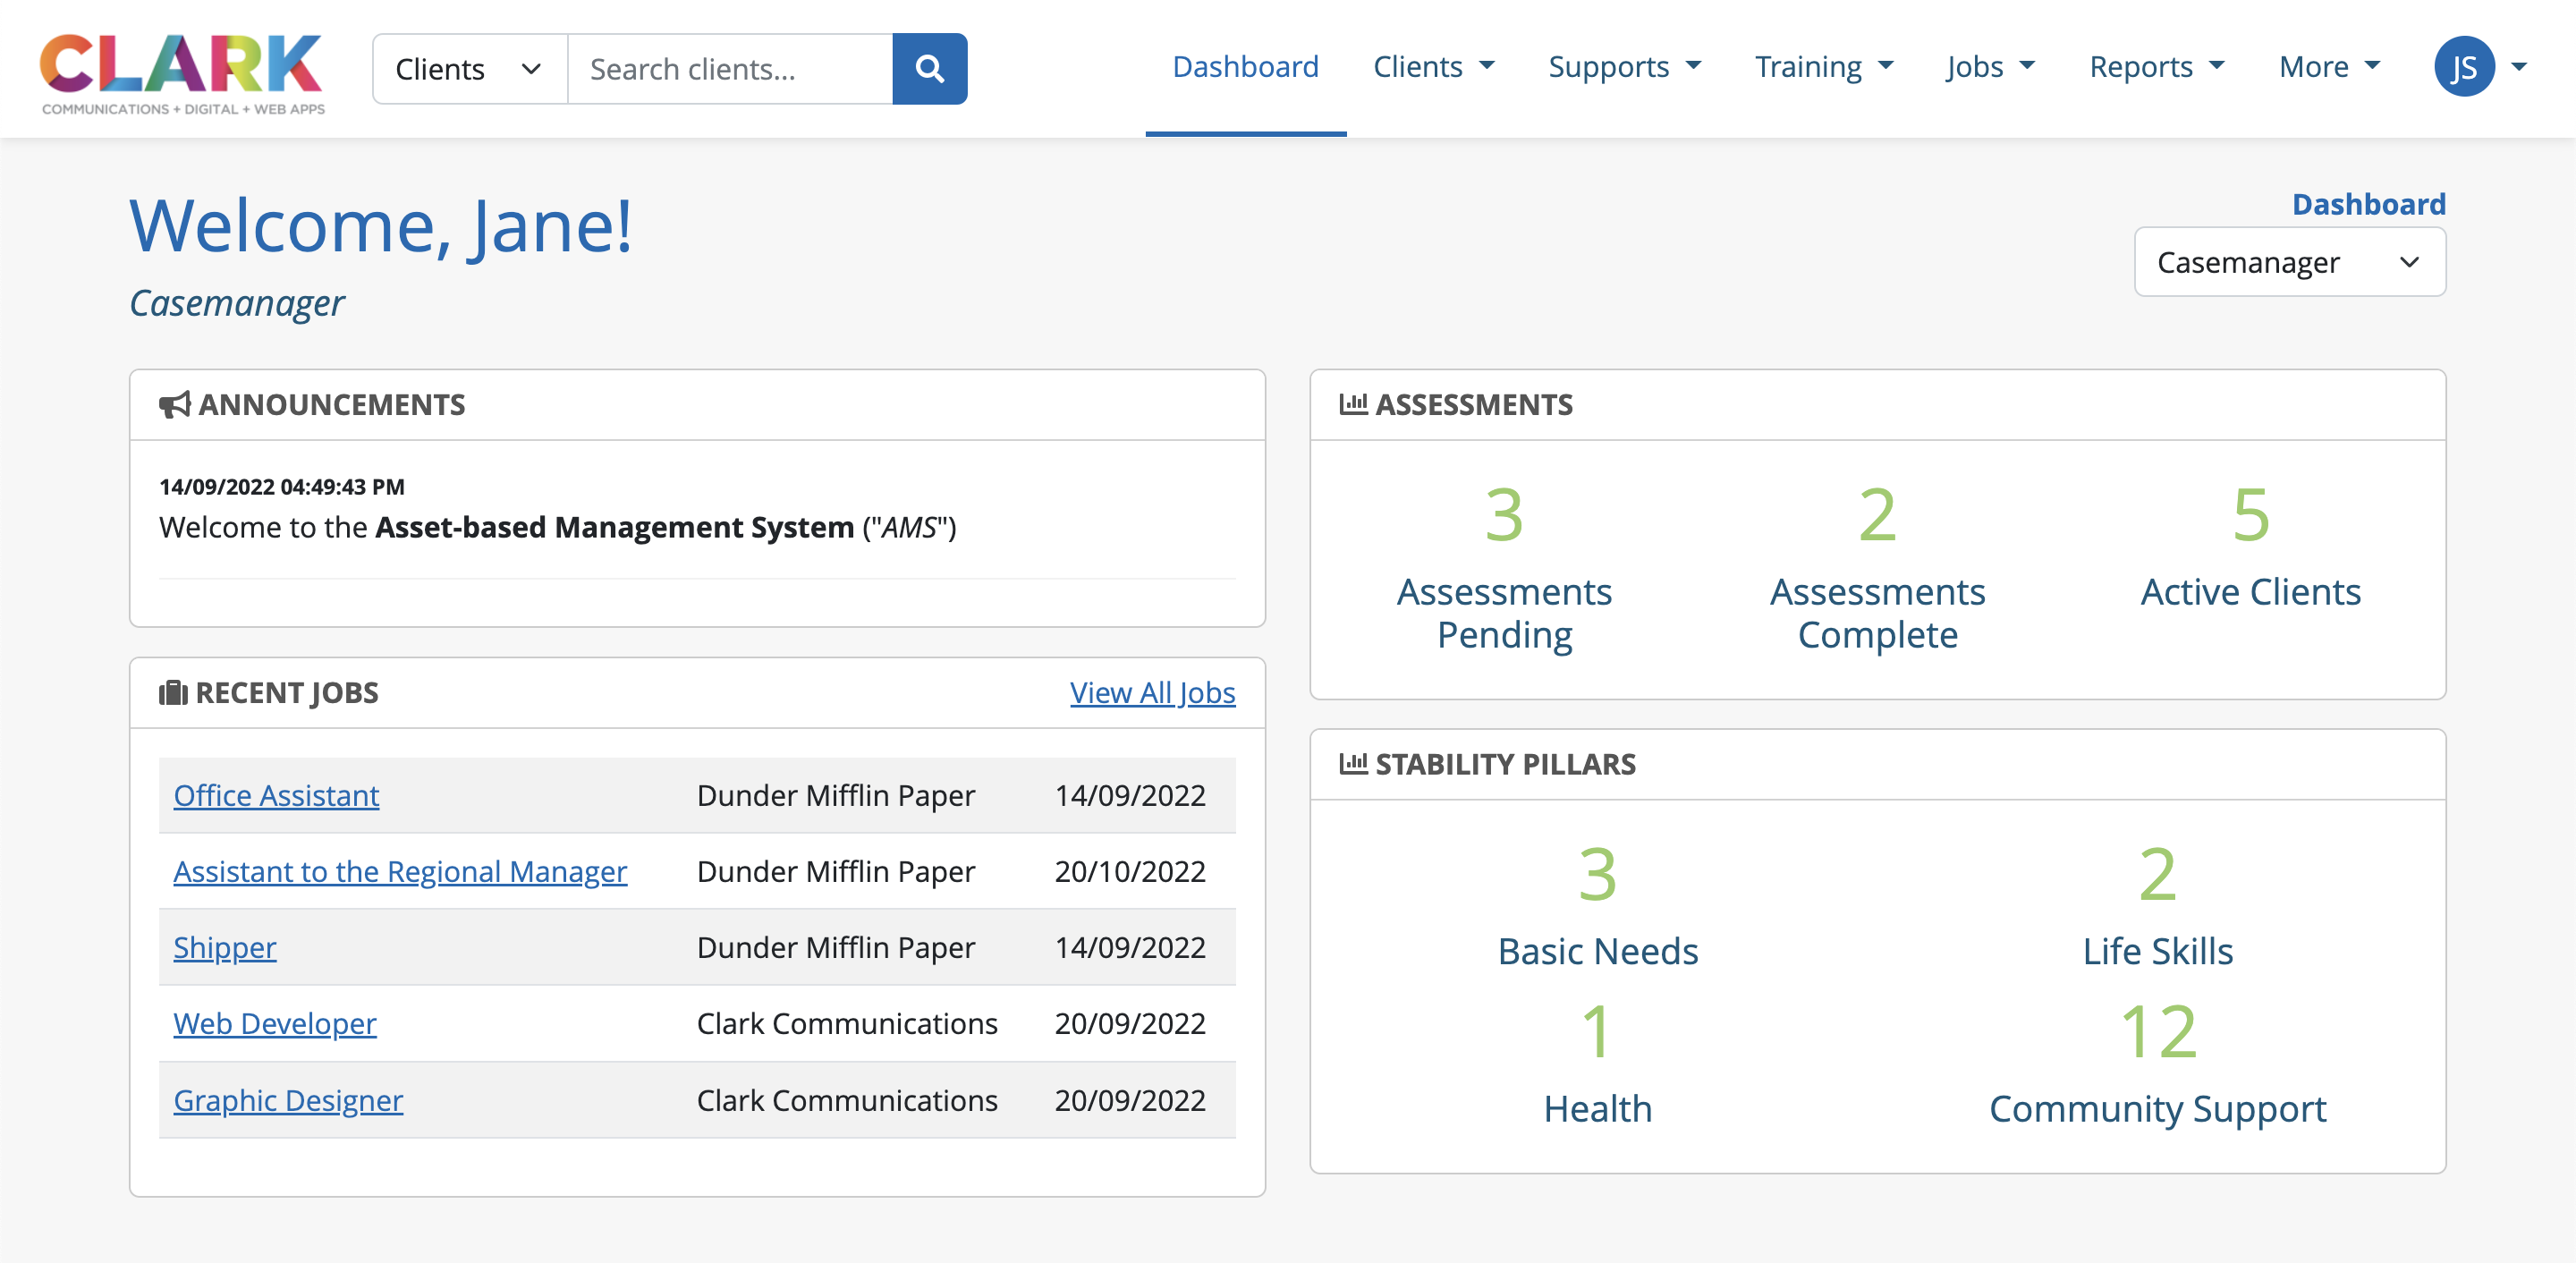This screenshot has width=2576, height=1263.
Task: Open the Reports menu
Action: pos(2156,67)
